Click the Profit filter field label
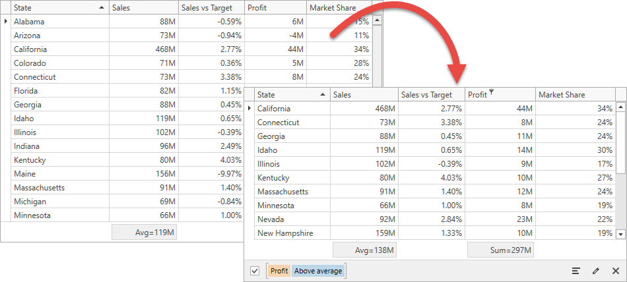 [x=279, y=271]
